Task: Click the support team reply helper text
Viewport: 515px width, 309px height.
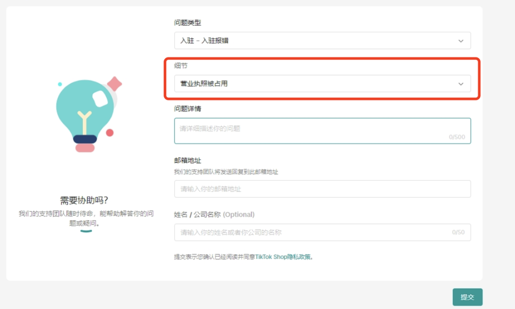Action: coord(226,172)
